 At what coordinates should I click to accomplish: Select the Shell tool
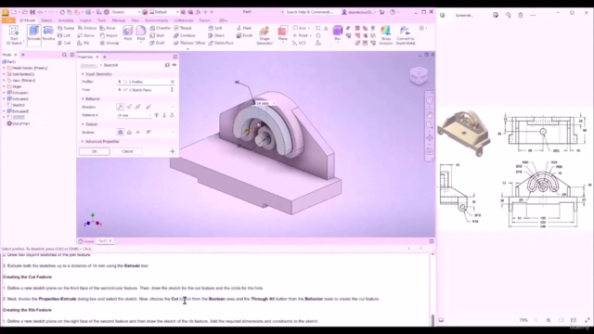point(157,35)
